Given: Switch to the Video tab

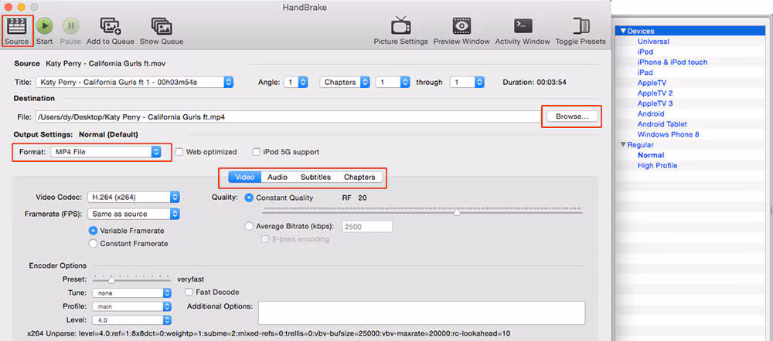Looking at the screenshot, I should [x=244, y=177].
